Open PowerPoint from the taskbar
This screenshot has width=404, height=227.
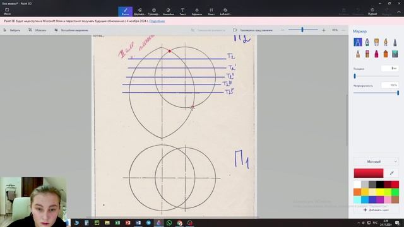pyautogui.click(x=128, y=223)
